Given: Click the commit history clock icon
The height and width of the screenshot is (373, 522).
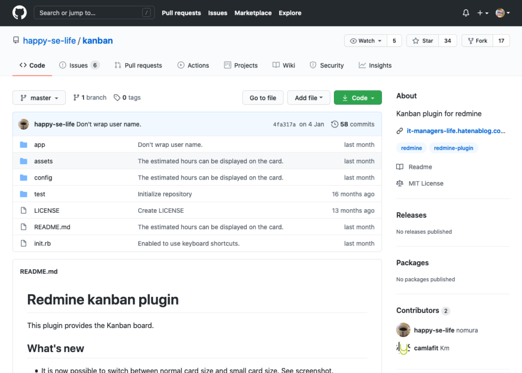Looking at the screenshot, I should click(x=334, y=125).
